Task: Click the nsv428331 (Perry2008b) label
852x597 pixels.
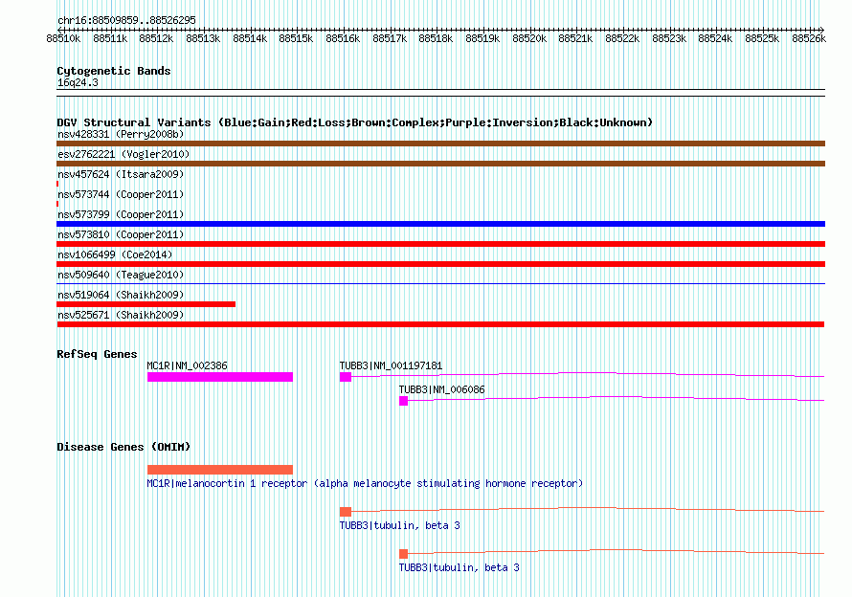Action: (x=121, y=134)
